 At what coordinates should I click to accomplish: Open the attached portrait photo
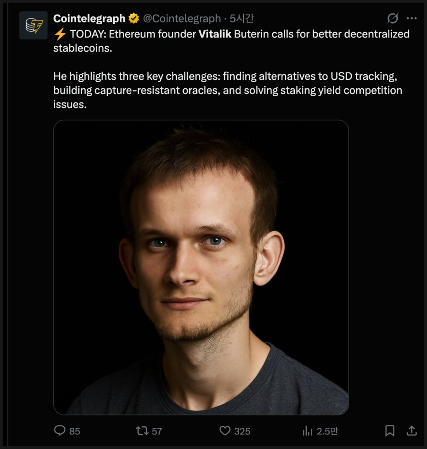click(x=201, y=267)
